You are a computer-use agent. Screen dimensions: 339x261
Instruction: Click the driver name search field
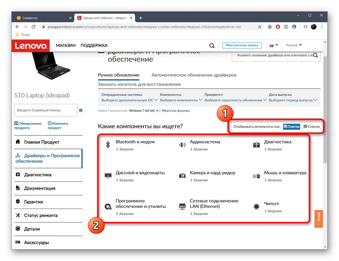276,55
